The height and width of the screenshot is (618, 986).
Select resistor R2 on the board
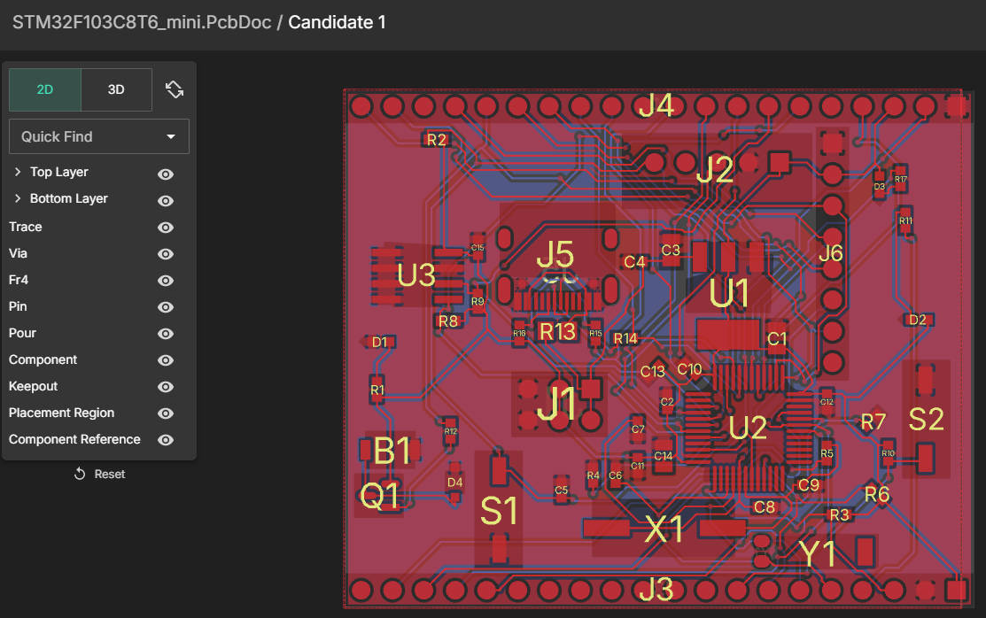[x=437, y=140]
